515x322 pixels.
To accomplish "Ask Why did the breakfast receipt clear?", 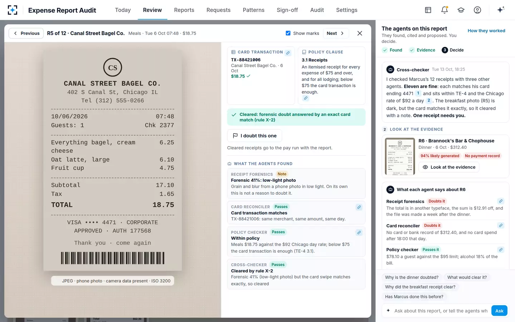I will pyautogui.click(x=420, y=287).
